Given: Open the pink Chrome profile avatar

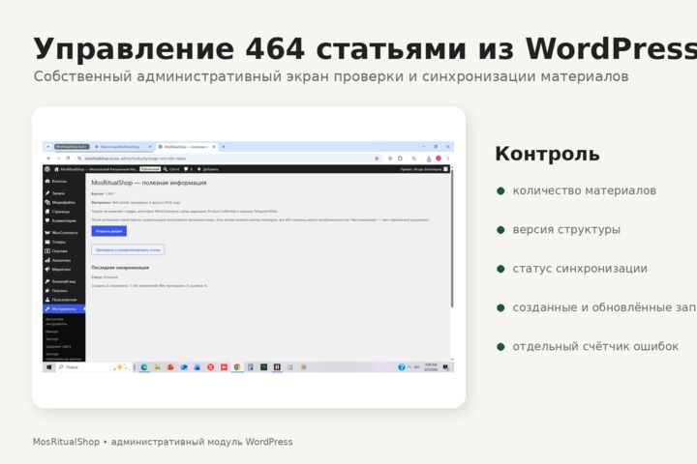Looking at the screenshot, I should (439, 159).
